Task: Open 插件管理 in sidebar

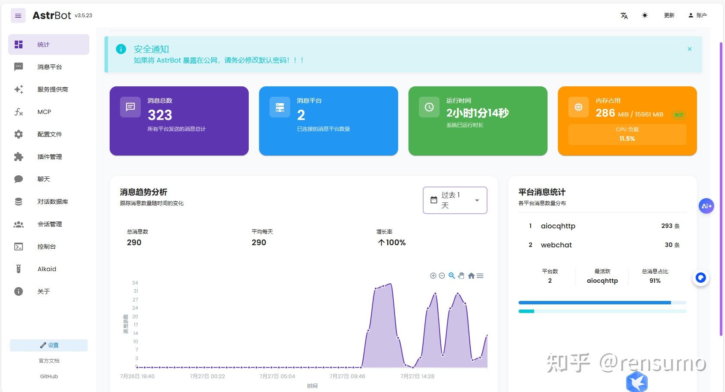Action: [49, 157]
